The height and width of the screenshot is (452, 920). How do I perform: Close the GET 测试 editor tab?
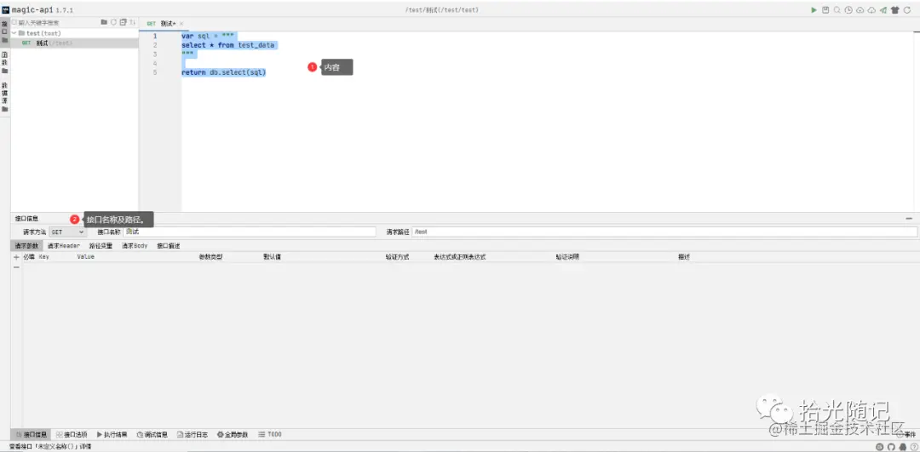tap(181, 24)
